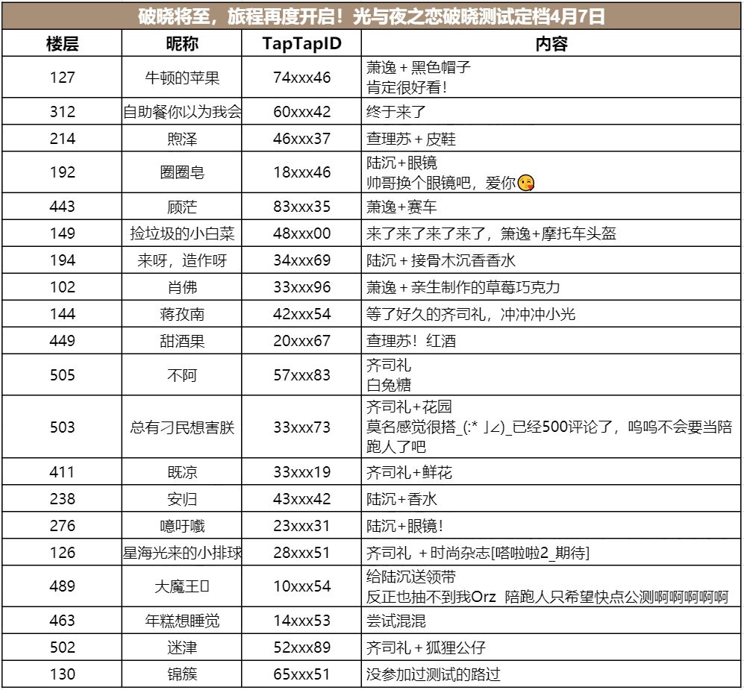Click TapTapID cell 65xxx51
Viewport: 744px width, 690px height.
pyautogui.click(x=301, y=674)
